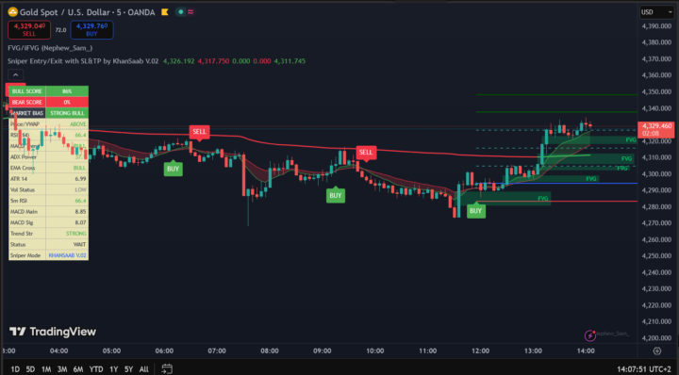Click the STRONG BULL market bias cell

click(67, 113)
